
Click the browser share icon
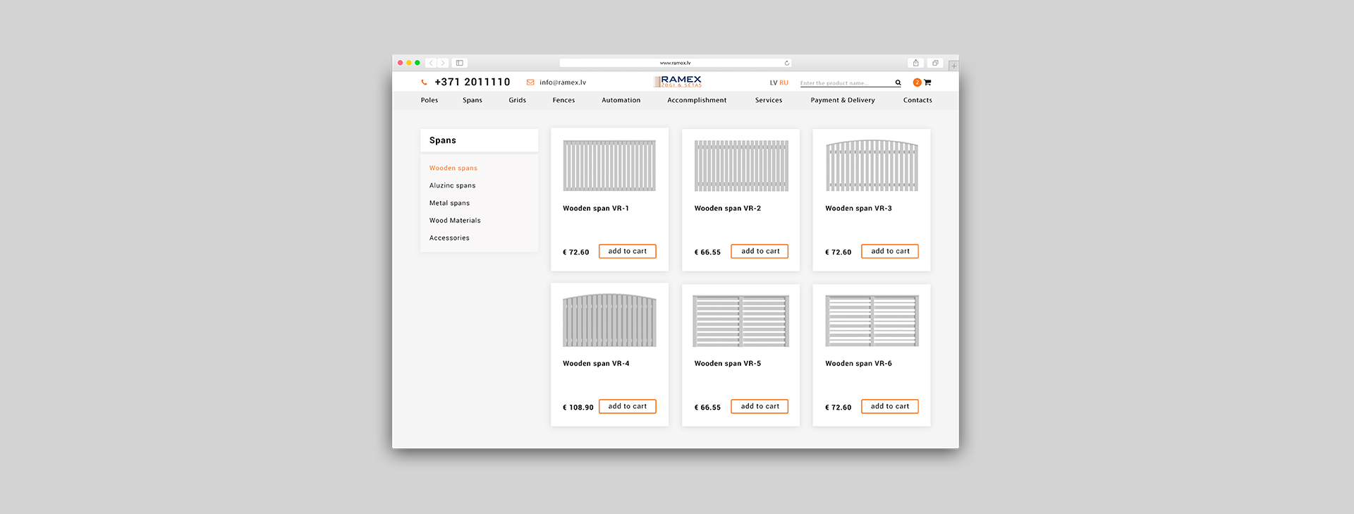(x=915, y=63)
